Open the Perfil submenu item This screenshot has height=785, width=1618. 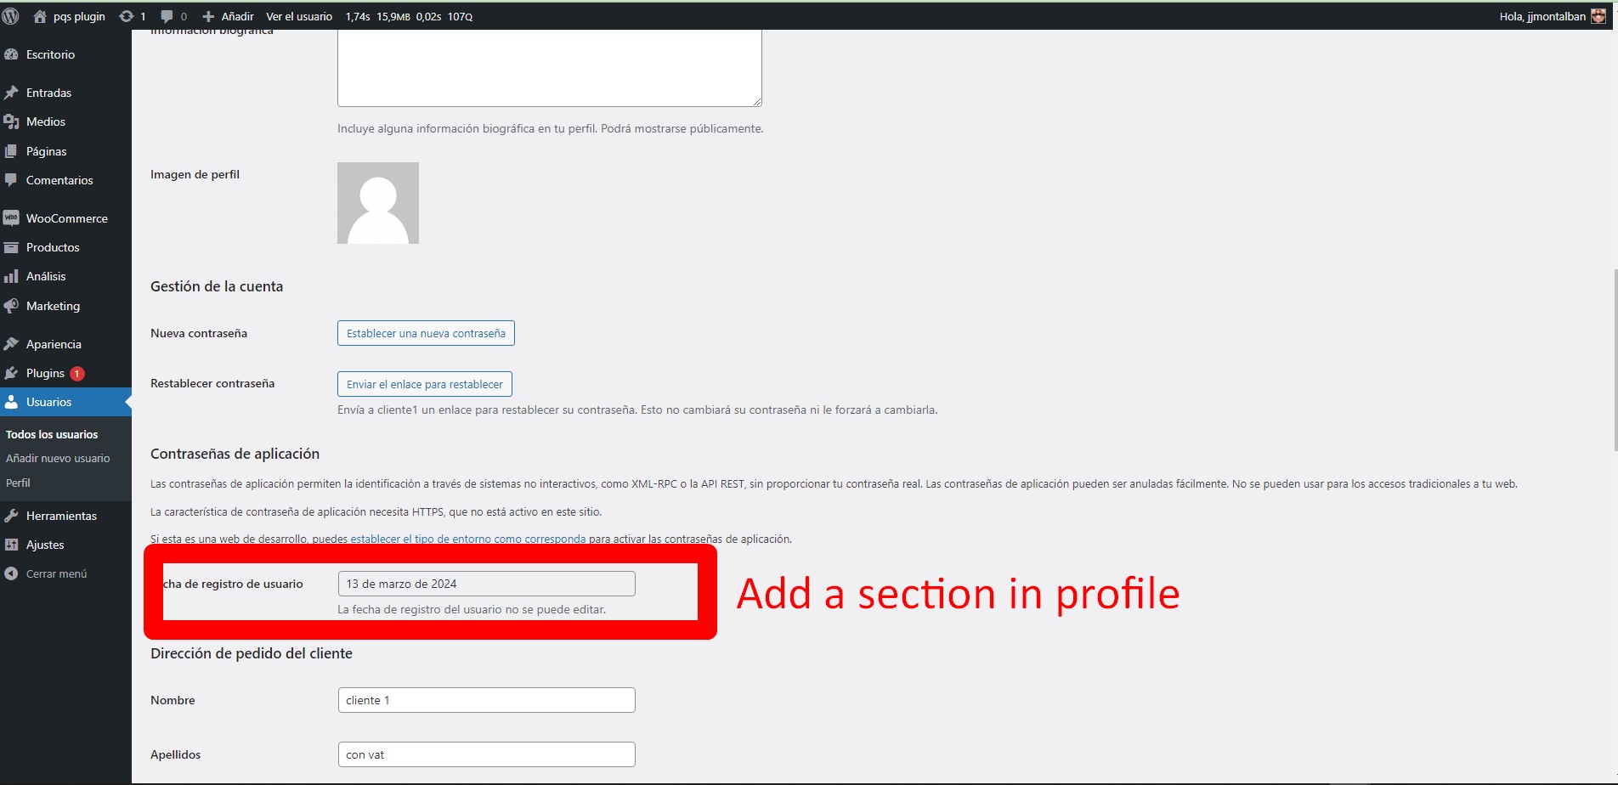coord(18,483)
